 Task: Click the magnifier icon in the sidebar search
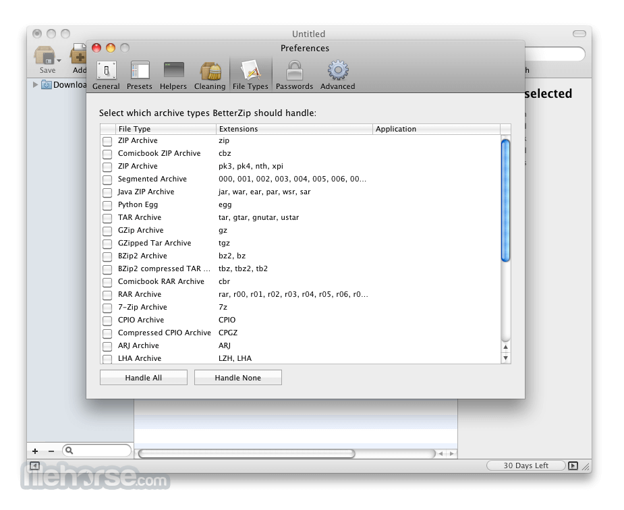click(x=69, y=451)
